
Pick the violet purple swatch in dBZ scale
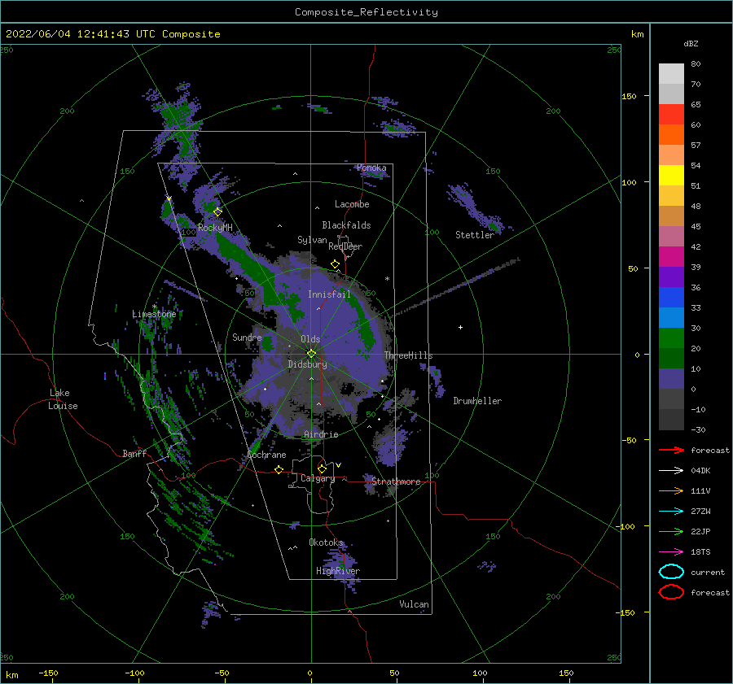[671, 277]
